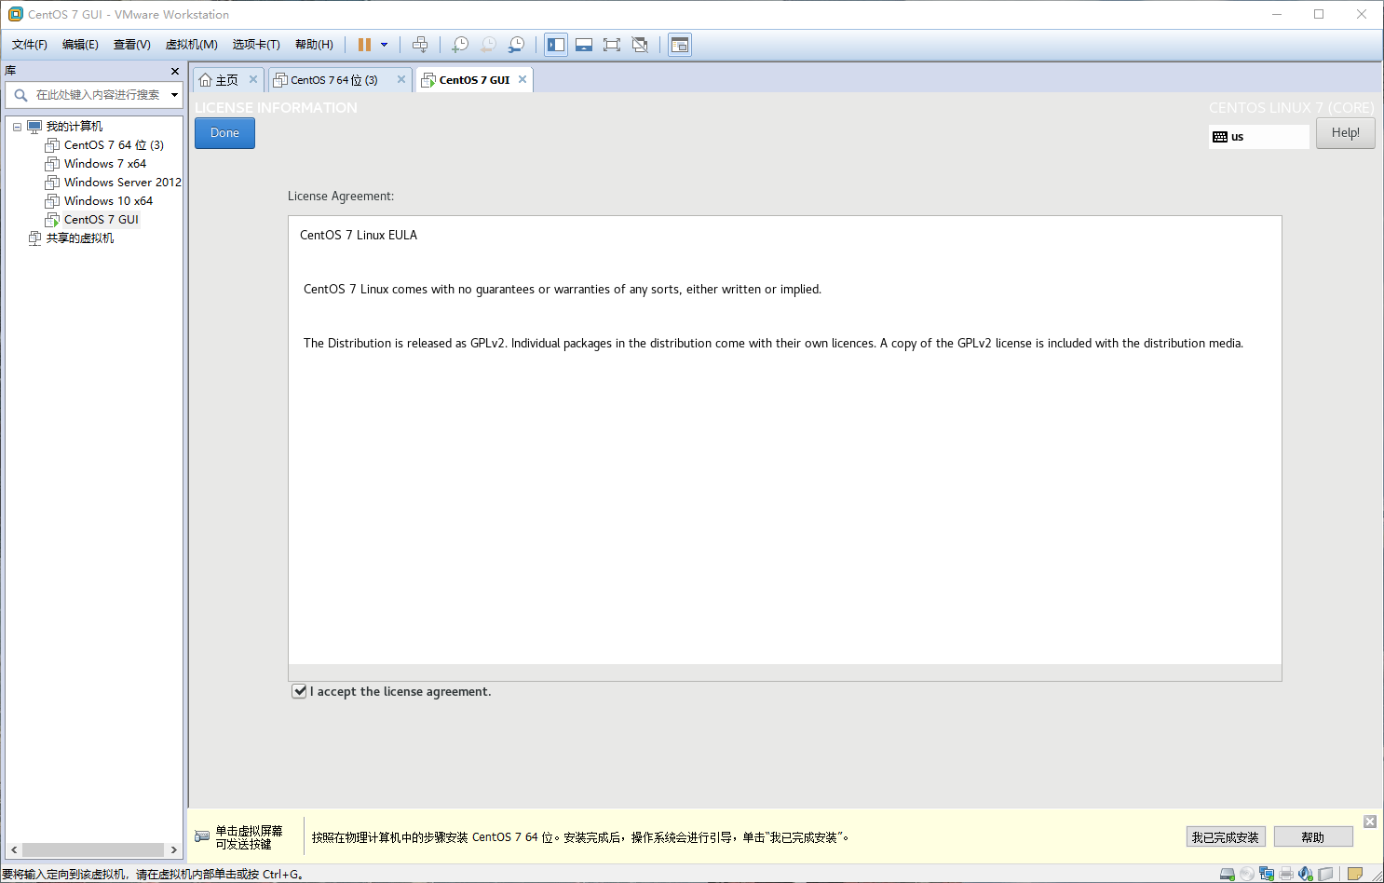Click the search magnifier icon in library
Image resolution: width=1384 pixels, height=883 pixels.
coord(20,95)
